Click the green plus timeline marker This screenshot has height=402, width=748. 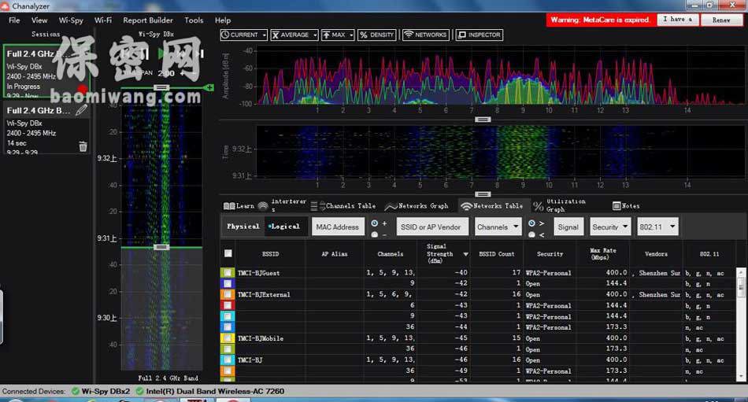pos(209,87)
